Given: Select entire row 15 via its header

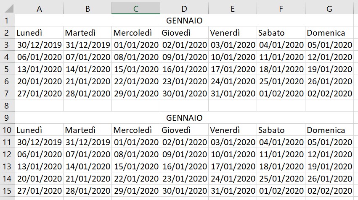Looking at the screenshot, I should coord(7,190).
